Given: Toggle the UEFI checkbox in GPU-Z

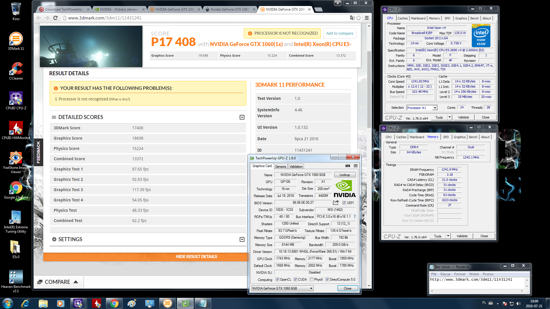Looking at the screenshot, I should point(344,203).
